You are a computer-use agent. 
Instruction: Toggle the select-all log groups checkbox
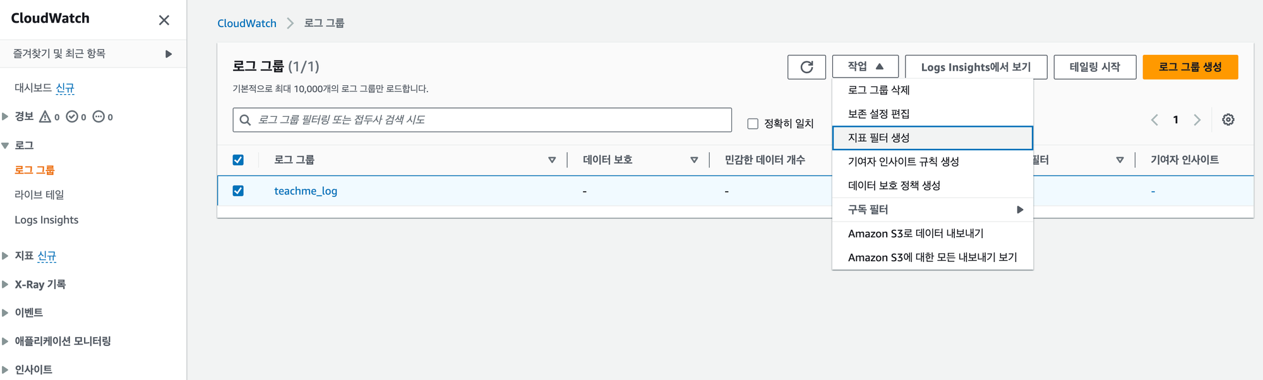coord(238,160)
